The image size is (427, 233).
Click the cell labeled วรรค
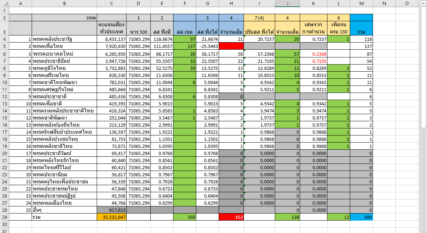point(64,17)
